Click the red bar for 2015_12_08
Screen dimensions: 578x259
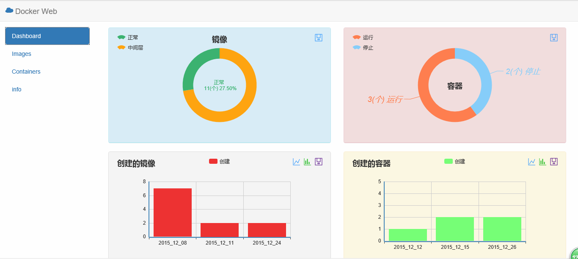[x=173, y=212]
